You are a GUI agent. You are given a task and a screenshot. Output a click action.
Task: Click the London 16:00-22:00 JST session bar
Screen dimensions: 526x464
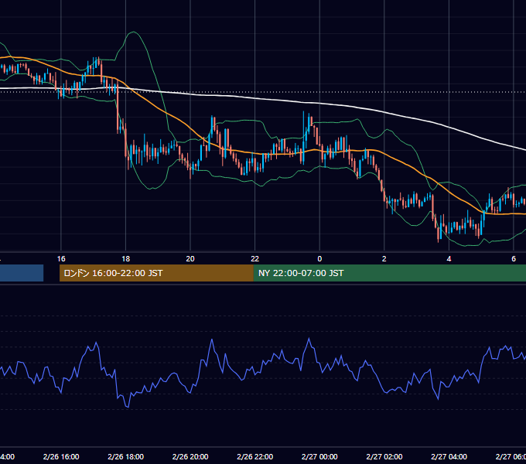tap(156, 273)
